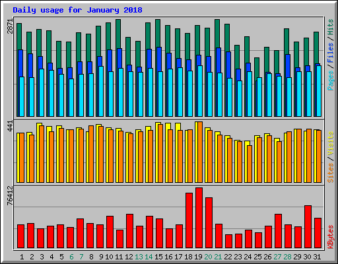Click the cyan pages bar for day 9
Image resolution: width=338 pixels, height=264 pixels.
(x=101, y=91)
